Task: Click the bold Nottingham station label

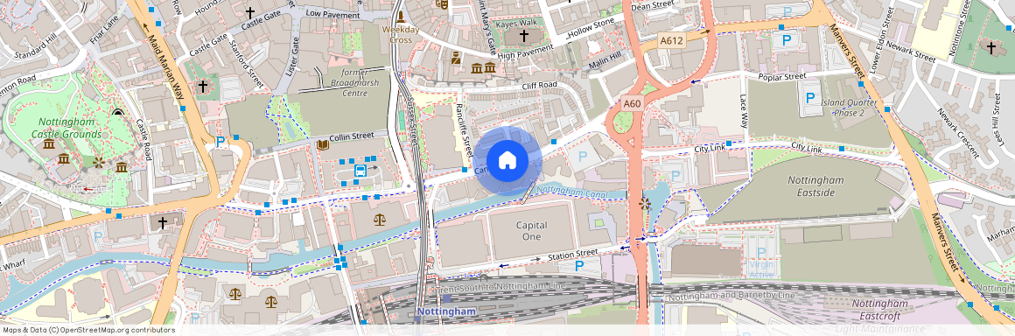Action: coord(446,312)
